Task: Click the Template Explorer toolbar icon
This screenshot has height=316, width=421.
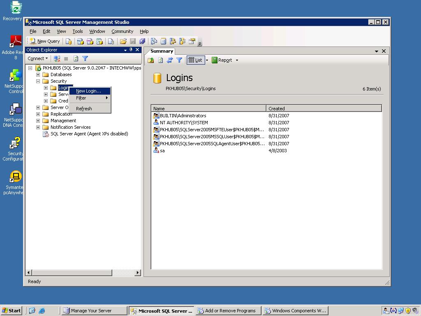Action: tap(182, 41)
